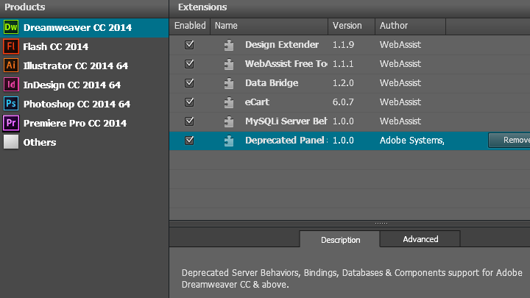Click the Flash Fl product icon
Screen dimensions: 530x298
tap(11, 46)
